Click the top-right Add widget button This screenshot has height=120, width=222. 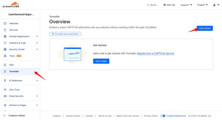pos(205,28)
